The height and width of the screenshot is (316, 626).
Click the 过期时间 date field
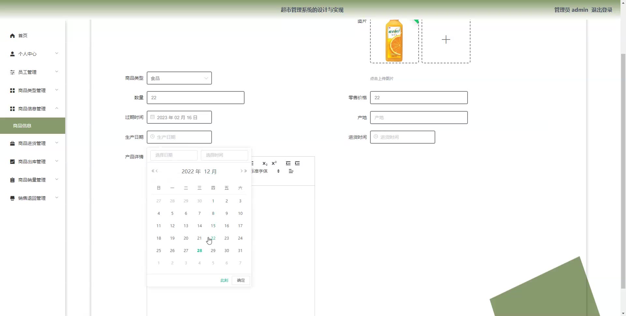coord(179,117)
